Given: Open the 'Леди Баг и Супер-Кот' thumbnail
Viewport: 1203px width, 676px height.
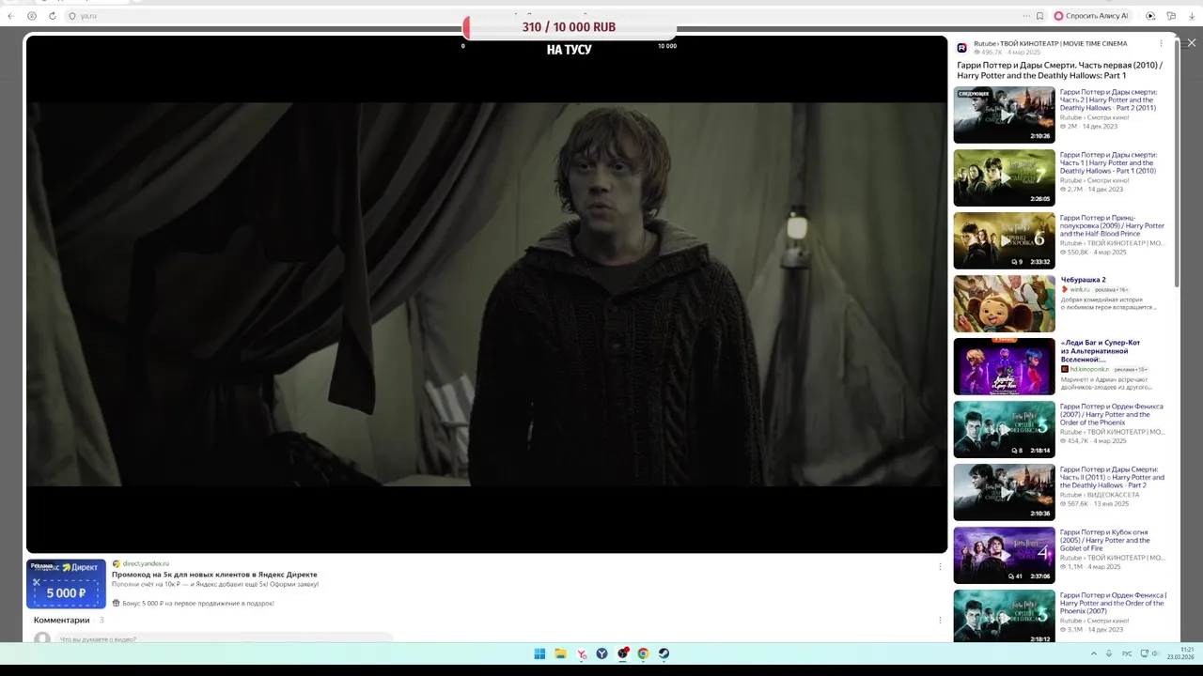Looking at the screenshot, I should 1004,366.
